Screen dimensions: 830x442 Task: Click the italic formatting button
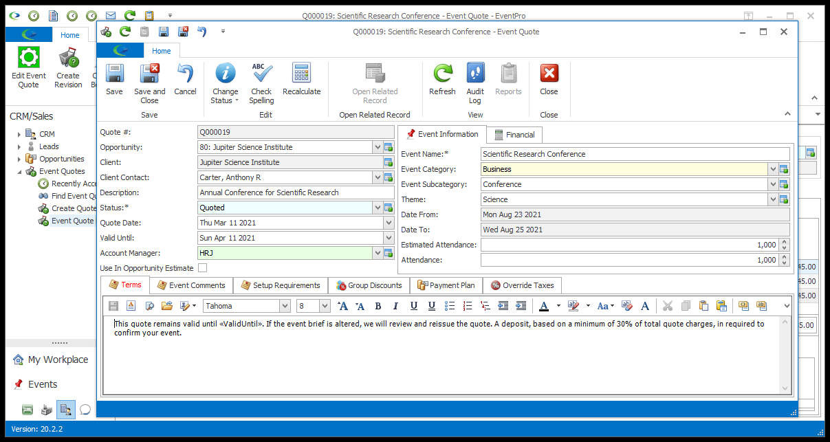(395, 306)
